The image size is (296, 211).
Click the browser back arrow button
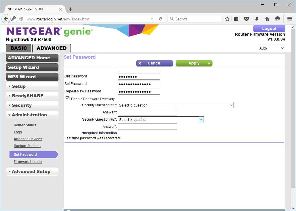pyautogui.click(x=6, y=19)
